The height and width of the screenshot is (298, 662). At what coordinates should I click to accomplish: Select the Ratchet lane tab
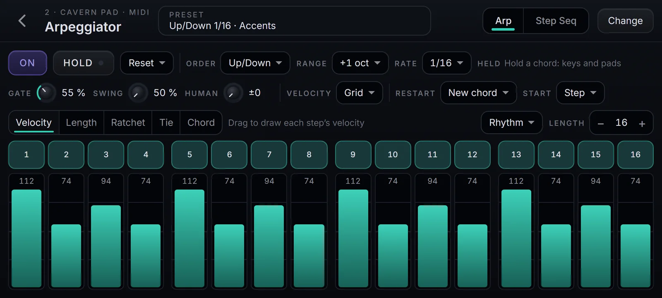128,123
